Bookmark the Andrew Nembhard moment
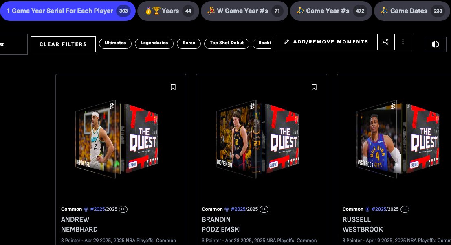This screenshot has height=245, width=451. click(x=173, y=87)
